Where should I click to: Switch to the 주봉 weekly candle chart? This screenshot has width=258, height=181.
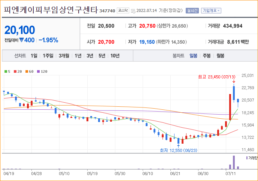tap(207, 56)
